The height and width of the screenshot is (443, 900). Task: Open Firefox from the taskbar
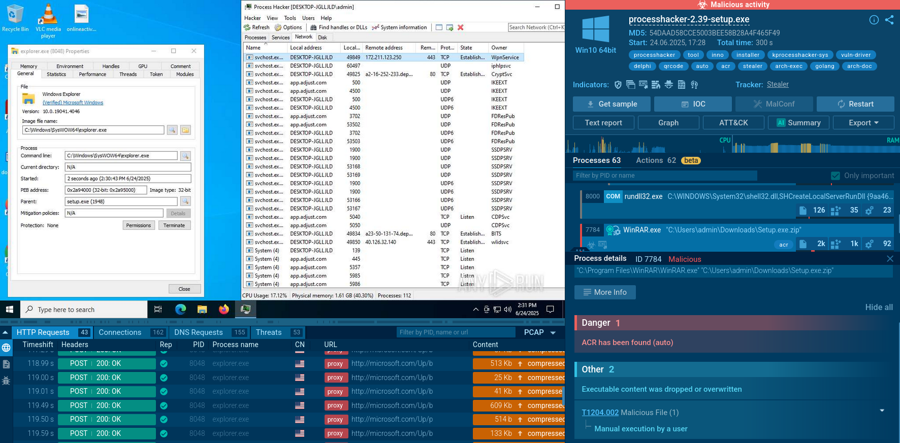coord(223,310)
